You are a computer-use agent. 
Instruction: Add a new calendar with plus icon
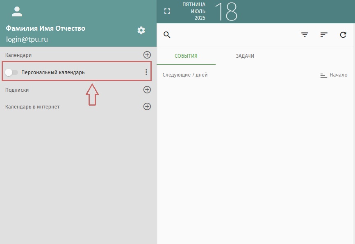(x=147, y=55)
